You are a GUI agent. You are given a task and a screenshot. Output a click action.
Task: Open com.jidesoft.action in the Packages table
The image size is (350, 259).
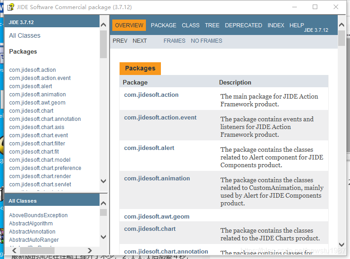coord(151,95)
